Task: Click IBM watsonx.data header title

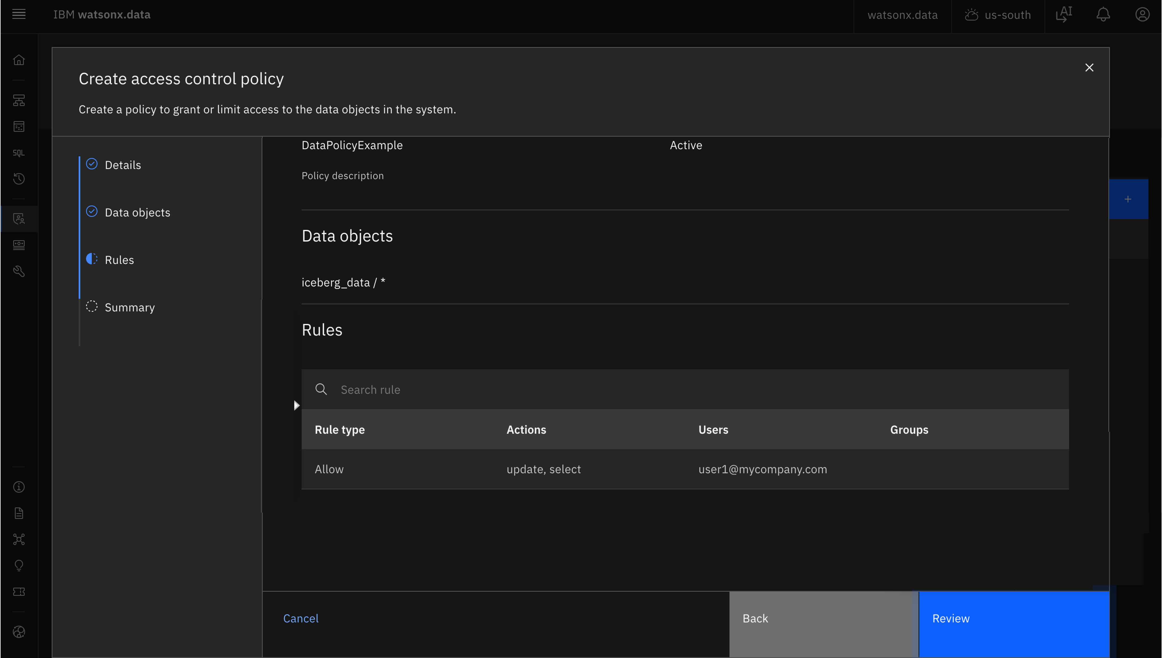Action: (x=102, y=14)
